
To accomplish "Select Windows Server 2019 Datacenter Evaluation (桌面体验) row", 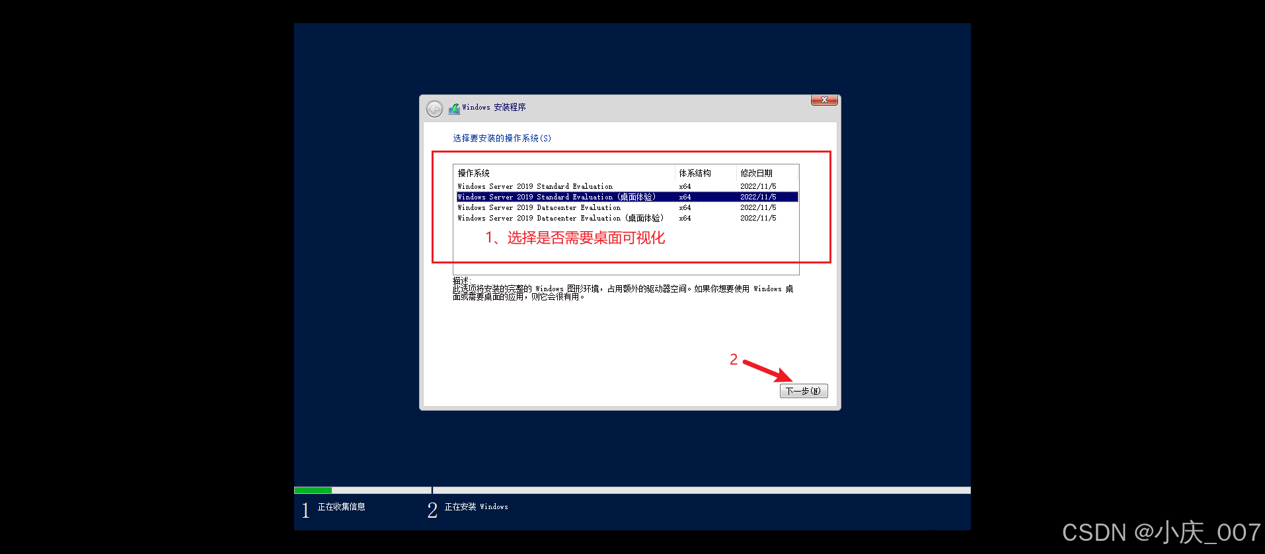I will click(627, 218).
